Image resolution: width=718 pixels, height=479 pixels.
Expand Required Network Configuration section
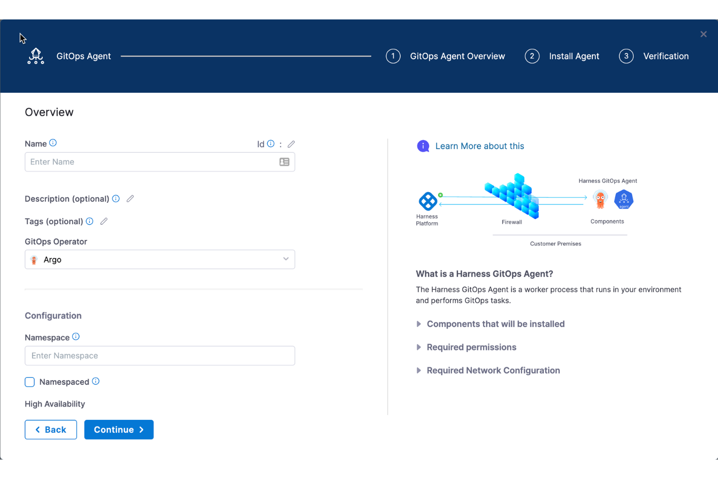tap(488, 371)
